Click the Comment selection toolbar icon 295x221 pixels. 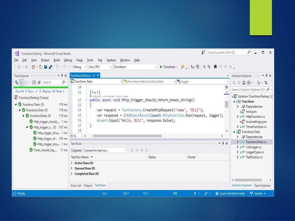click(204, 67)
